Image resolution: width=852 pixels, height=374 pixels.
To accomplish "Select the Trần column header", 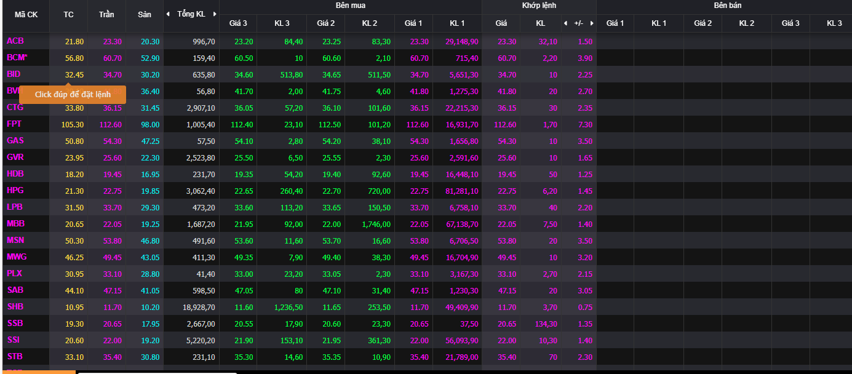I will (x=106, y=14).
